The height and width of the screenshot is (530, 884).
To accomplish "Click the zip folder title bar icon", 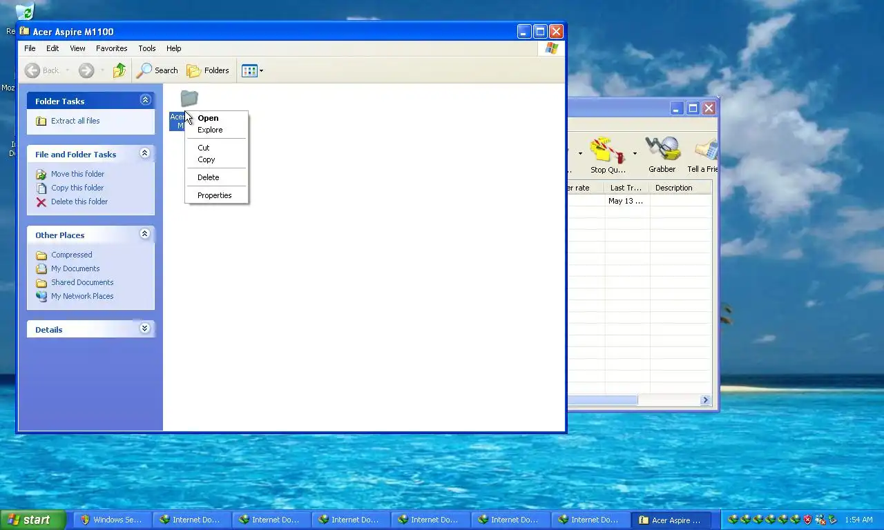I will (25, 31).
